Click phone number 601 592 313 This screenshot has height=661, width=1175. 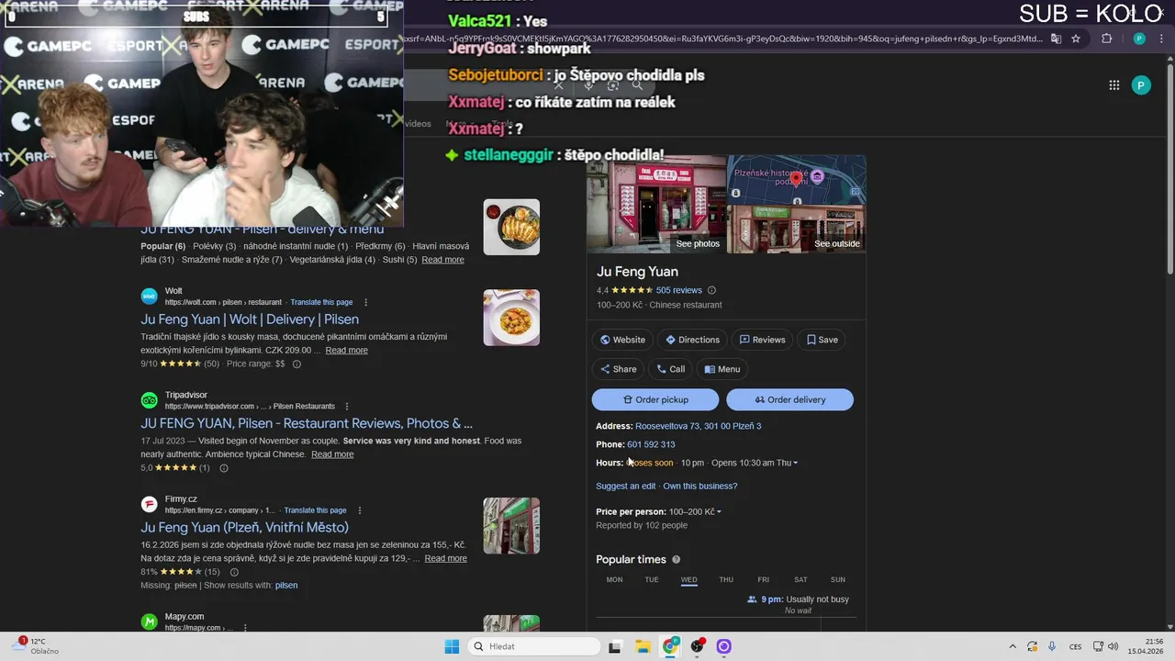[x=651, y=444]
